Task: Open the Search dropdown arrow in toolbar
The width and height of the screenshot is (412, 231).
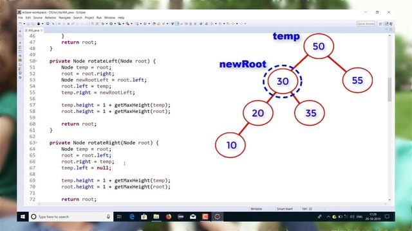Action: 167,24
